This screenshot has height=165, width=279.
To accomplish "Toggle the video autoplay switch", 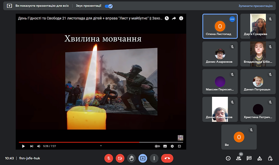I will click(157, 146).
